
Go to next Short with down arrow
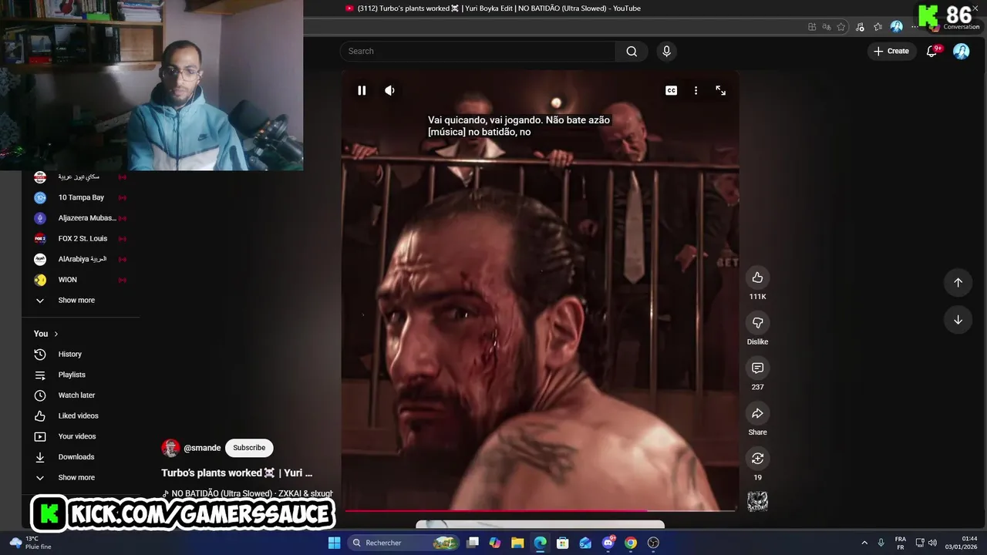pos(958,320)
